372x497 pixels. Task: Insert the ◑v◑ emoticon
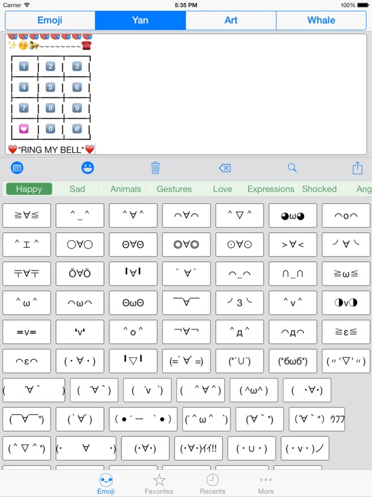(x=346, y=303)
